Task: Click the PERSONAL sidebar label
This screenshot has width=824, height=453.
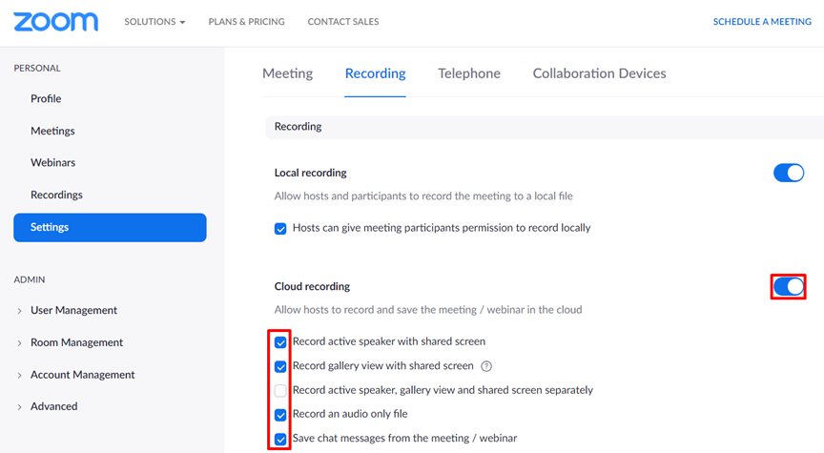Action: pos(37,69)
